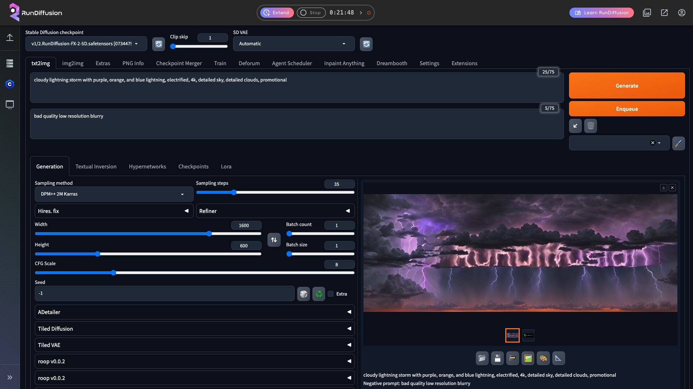Randomize the seed with the dice icon
693x389 pixels.
[x=304, y=294]
